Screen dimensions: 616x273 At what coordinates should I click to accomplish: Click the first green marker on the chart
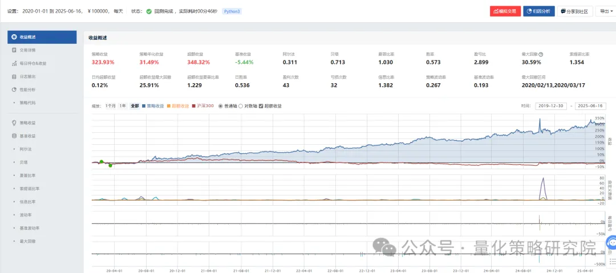[102, 162]
